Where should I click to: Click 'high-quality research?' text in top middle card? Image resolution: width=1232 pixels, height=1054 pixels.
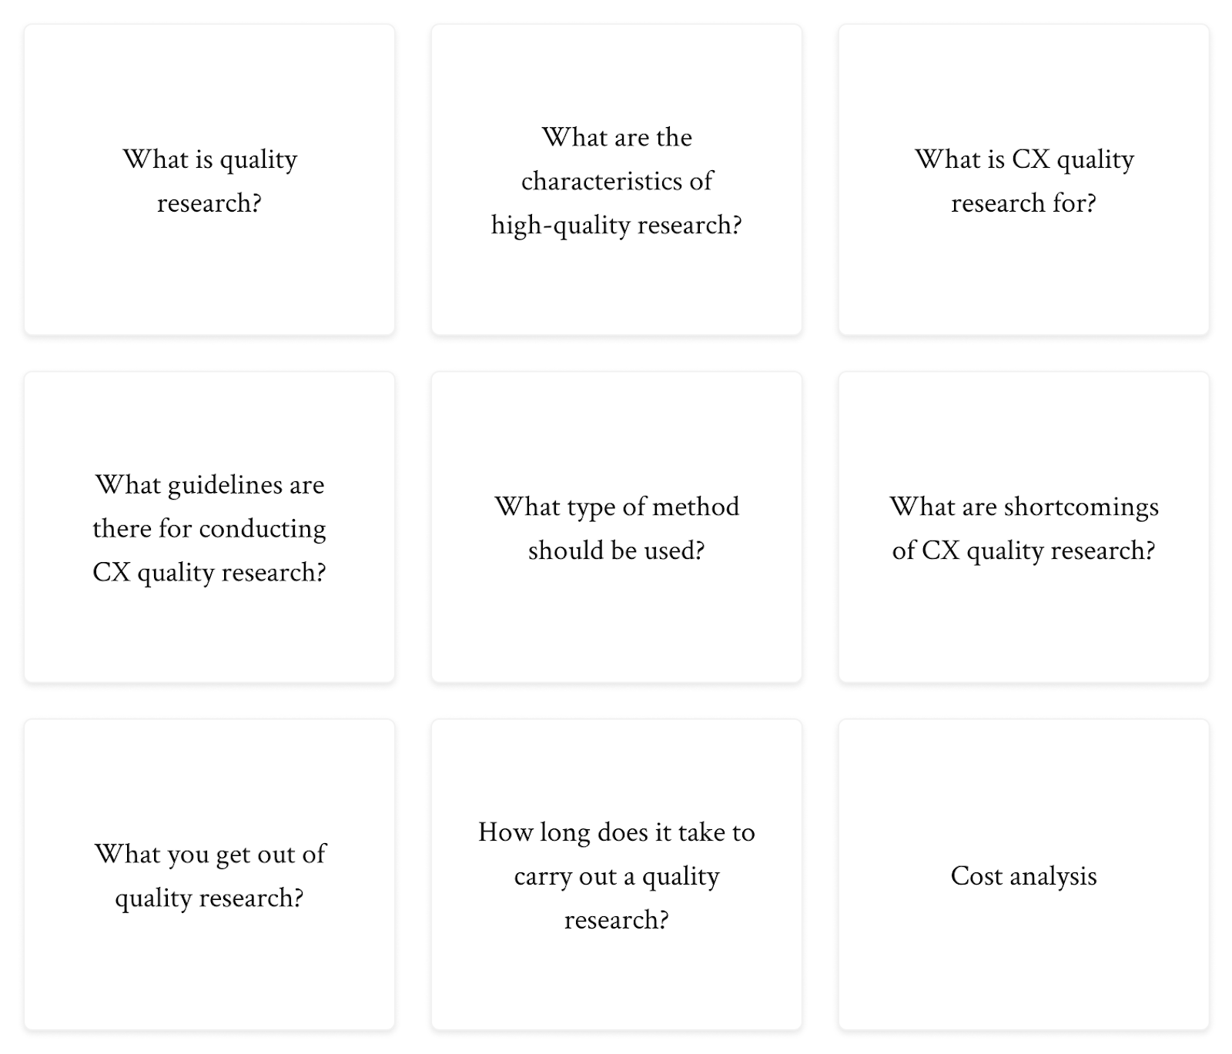(x=616, y=225)
